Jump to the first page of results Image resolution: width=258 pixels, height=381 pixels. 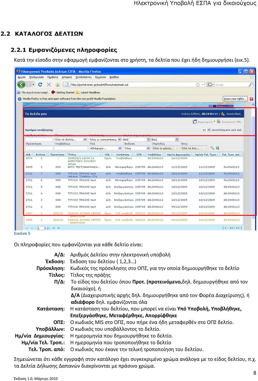click(x=27, y=228)
